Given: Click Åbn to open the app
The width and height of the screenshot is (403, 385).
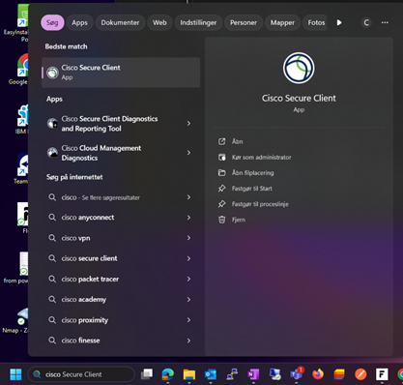Looking at the screenshot, I should point(238,141).
